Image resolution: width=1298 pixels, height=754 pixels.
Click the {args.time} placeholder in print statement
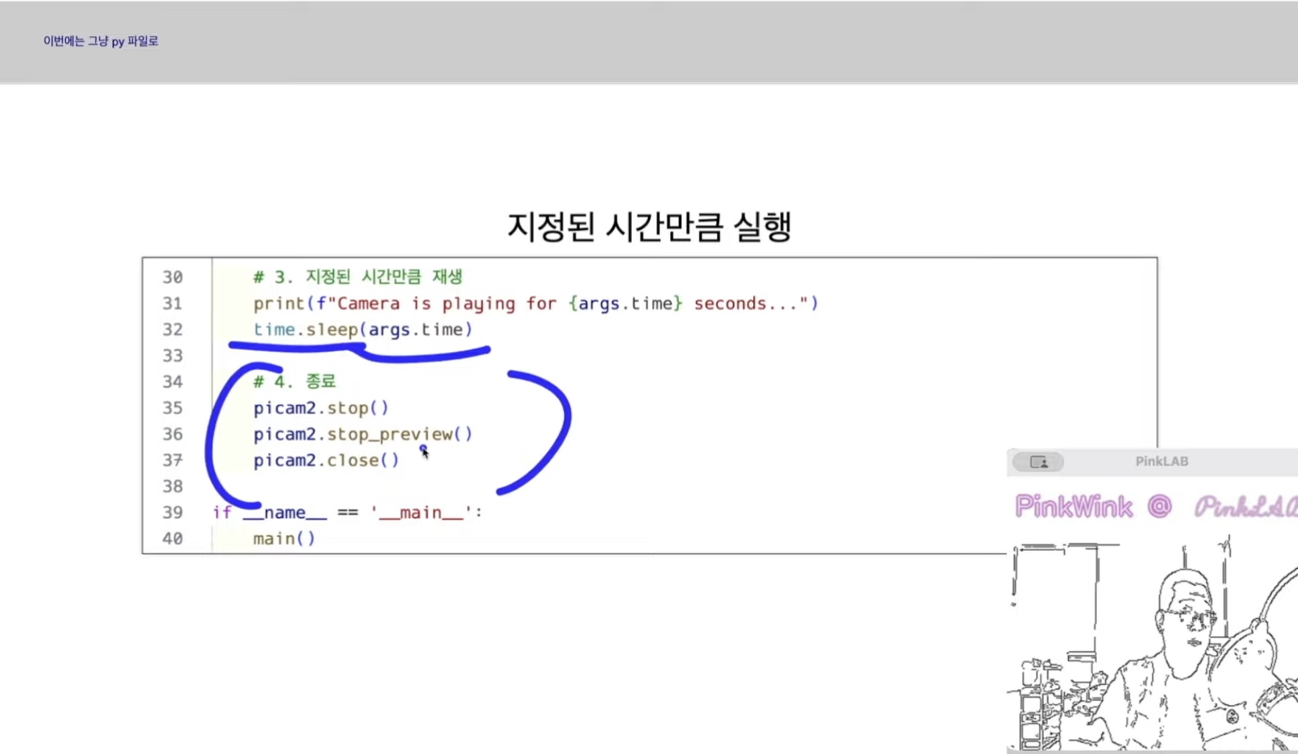tap(625, 303)
